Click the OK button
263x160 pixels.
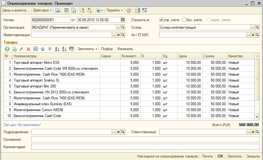pos(220,156)
